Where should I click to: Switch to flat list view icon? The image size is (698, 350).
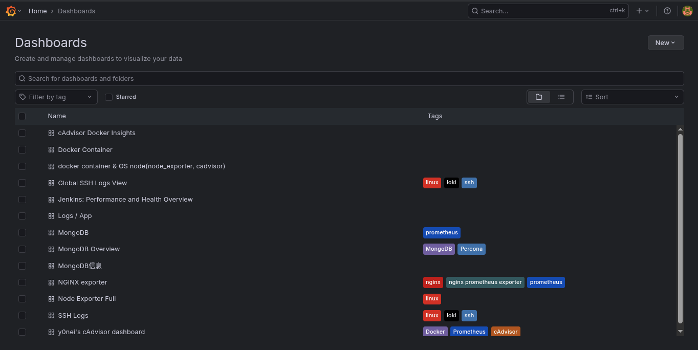tap(561, 97)
